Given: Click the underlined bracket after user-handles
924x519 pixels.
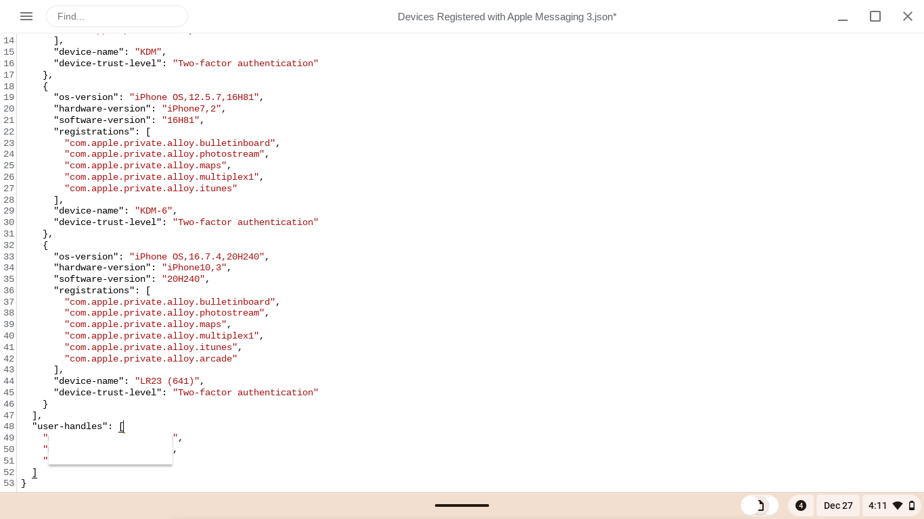Looking at the screenshot, I should pyautogui.click(x=122, y=426).
